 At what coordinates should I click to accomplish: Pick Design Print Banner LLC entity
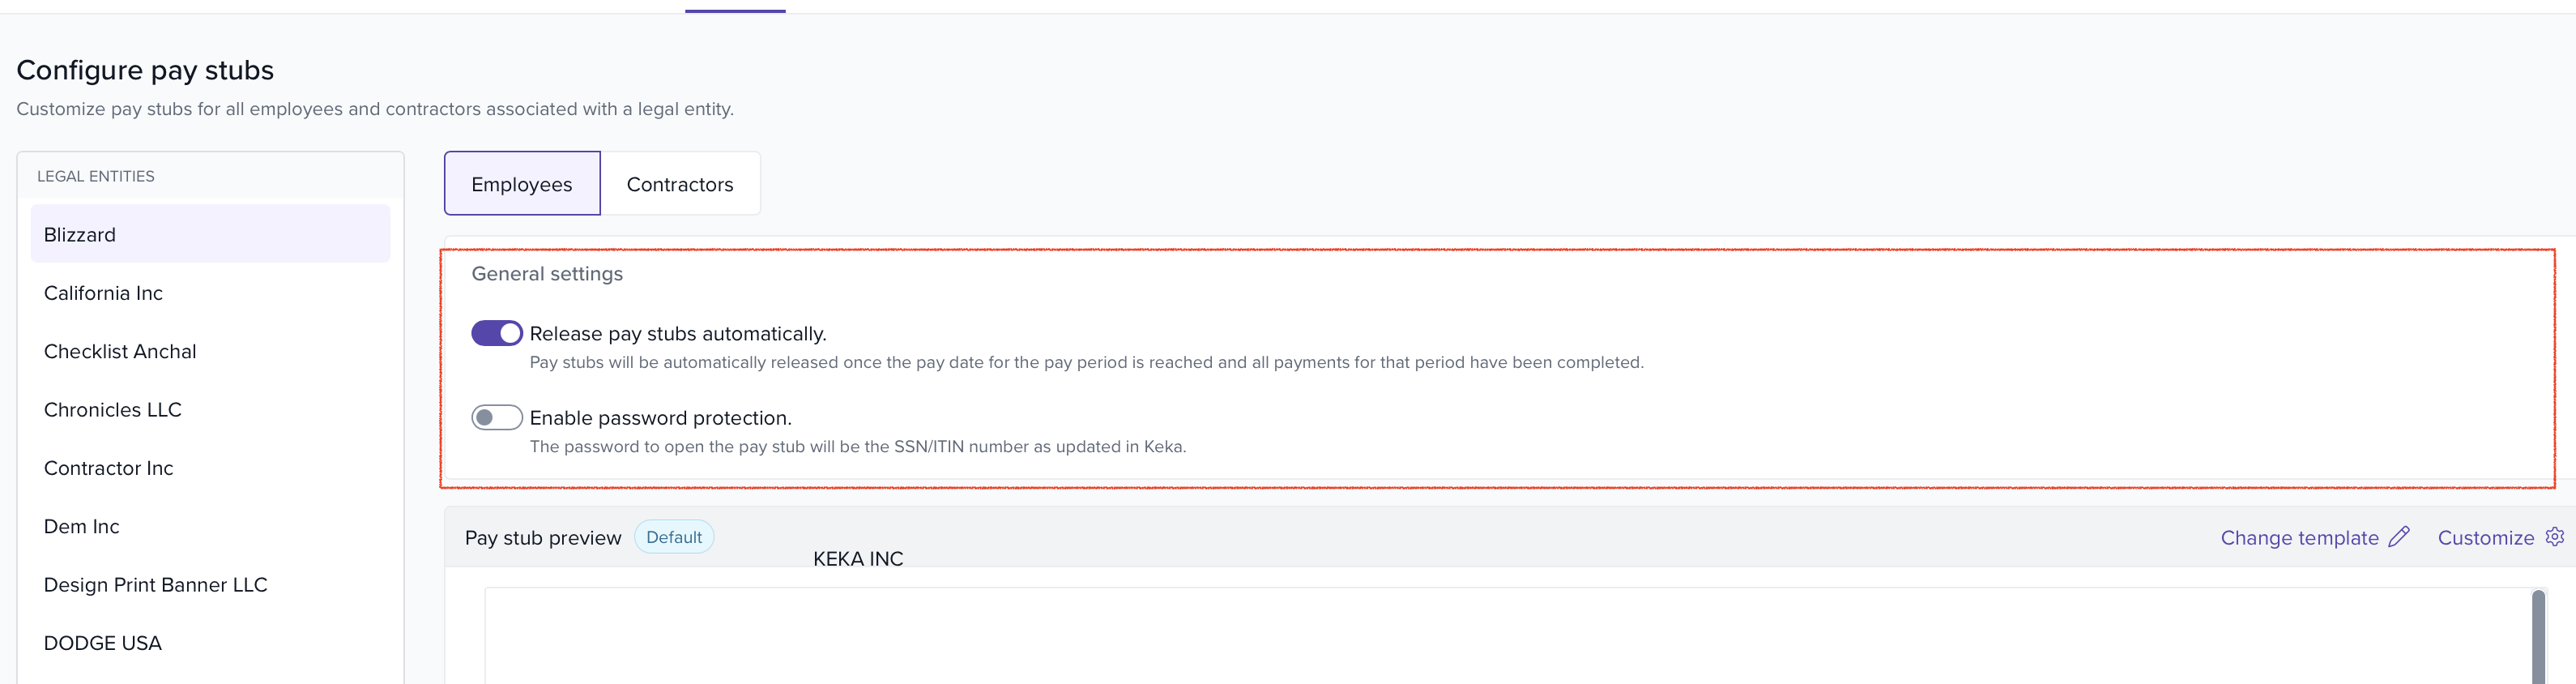coord(156,585)
